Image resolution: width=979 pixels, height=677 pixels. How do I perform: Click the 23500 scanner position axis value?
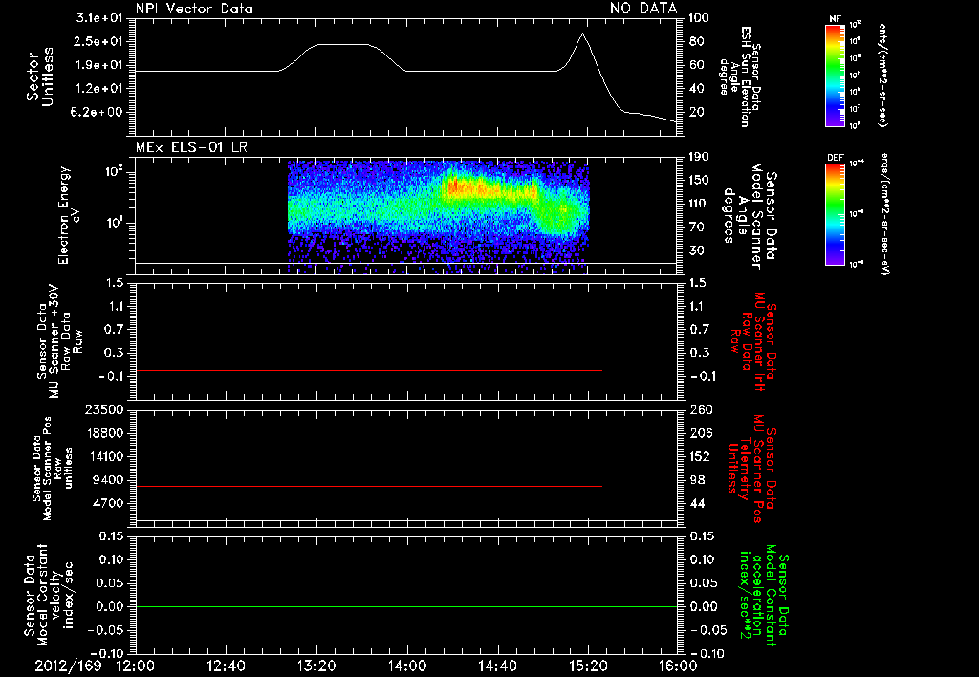[x=105, y=409]
